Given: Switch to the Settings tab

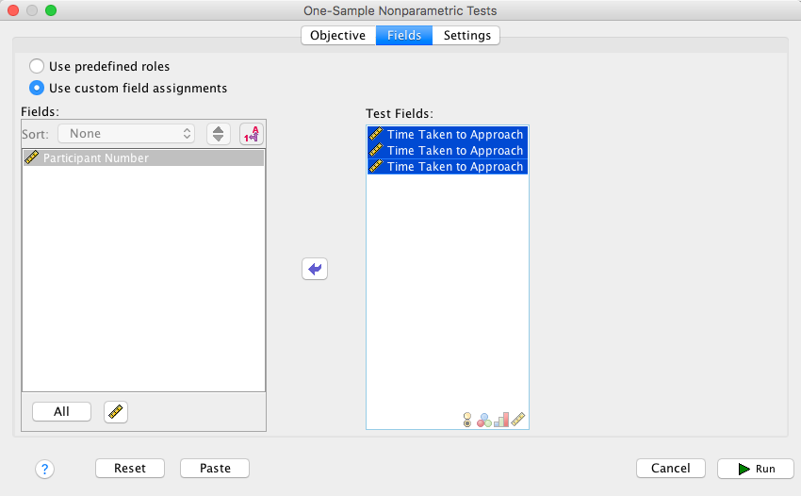Looking at the screenshot, I should coord(466,36).
